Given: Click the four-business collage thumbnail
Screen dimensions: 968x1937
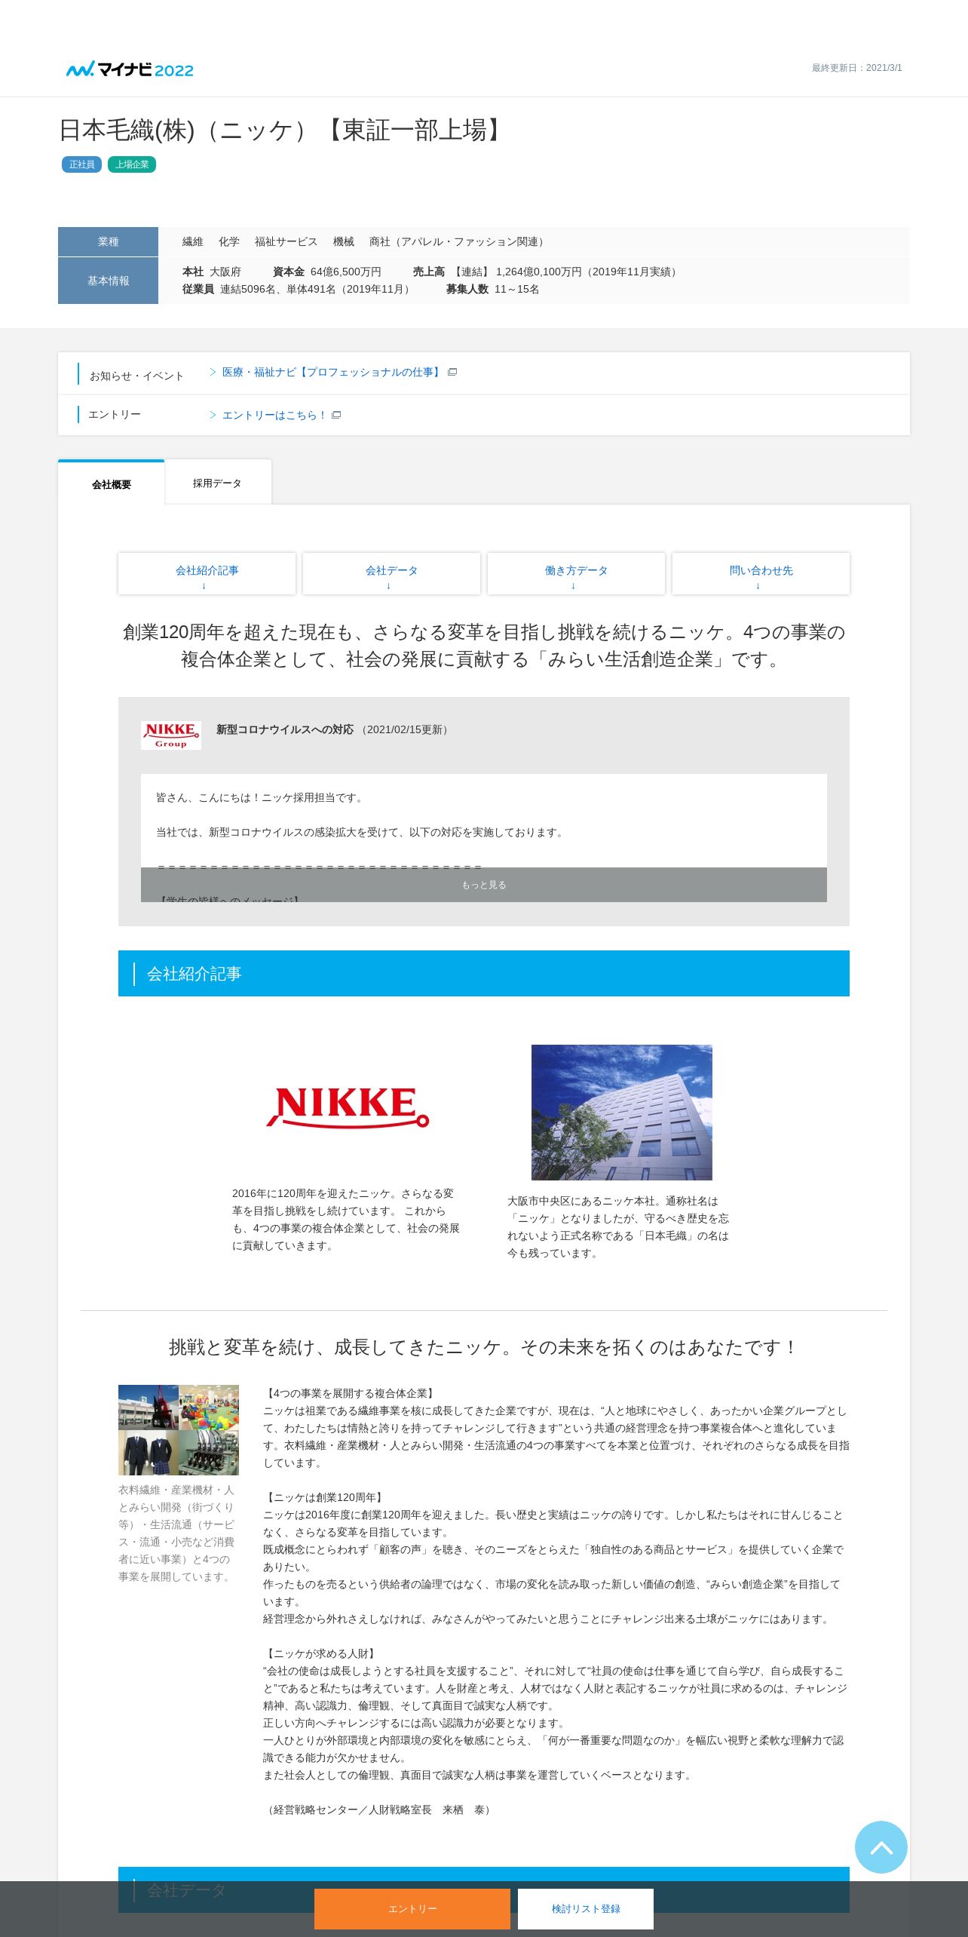Looking at the screenshot, I should click(x=179, y=1430).
